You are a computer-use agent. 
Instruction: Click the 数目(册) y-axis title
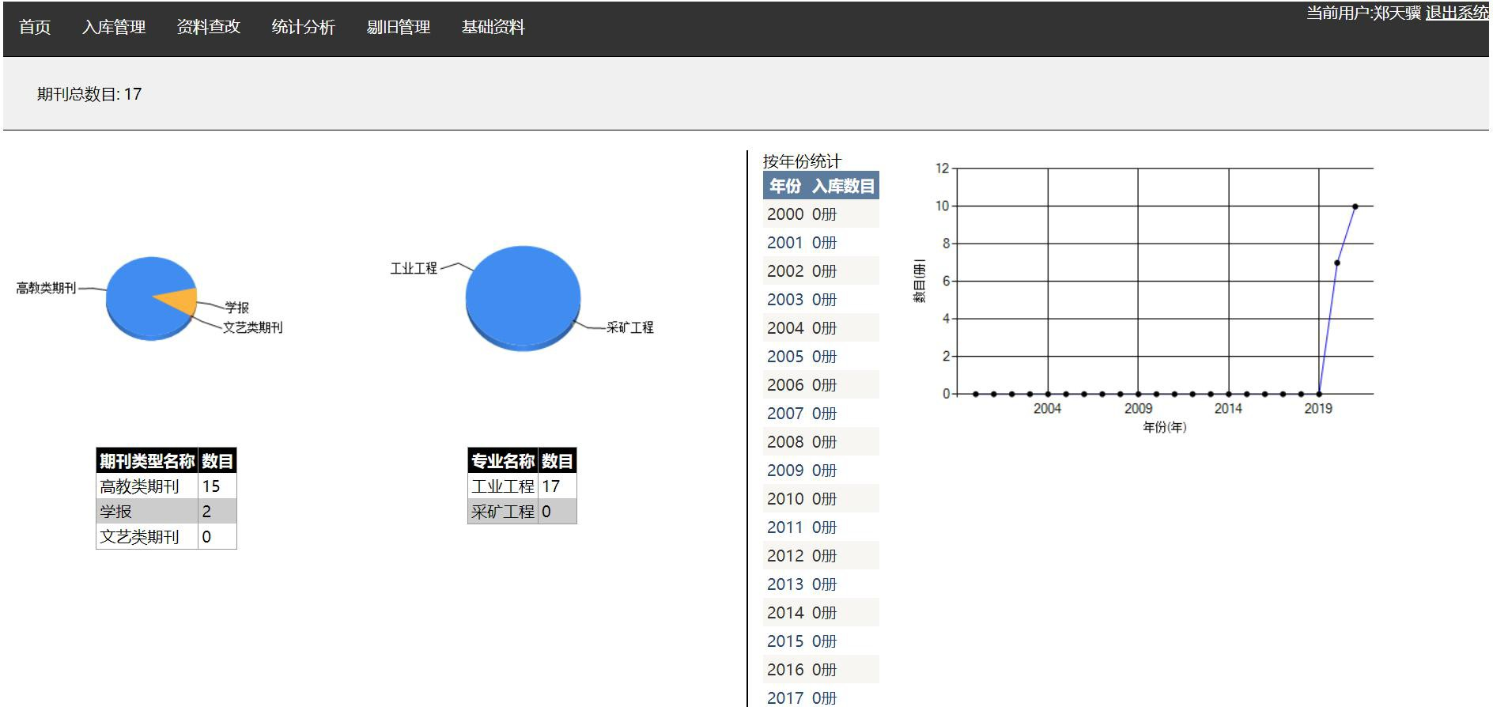click(x=920, y=281)
